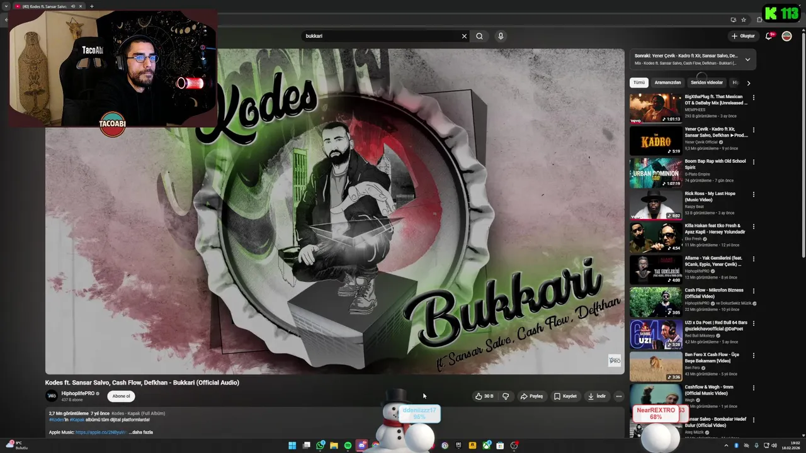
Task: Start voice search with the microphone icon
Action: point(501,36)
